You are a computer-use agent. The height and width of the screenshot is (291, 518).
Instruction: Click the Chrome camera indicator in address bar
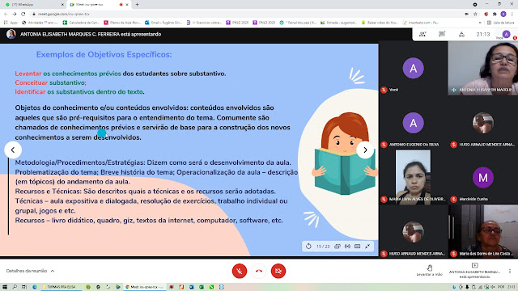[x=466, y=15]
